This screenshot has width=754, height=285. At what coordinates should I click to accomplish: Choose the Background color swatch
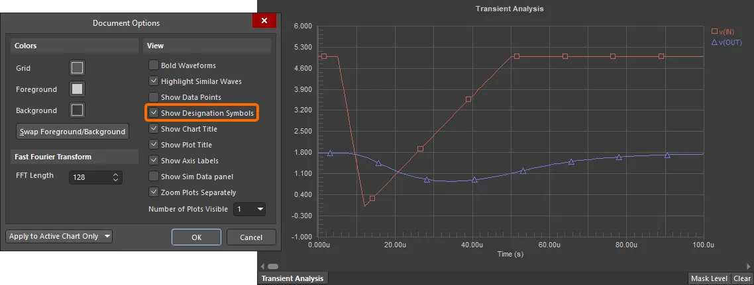click(77, 110)
